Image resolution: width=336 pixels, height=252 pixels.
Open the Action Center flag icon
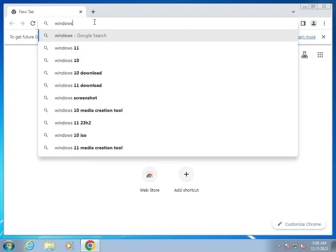pos(287,246)
